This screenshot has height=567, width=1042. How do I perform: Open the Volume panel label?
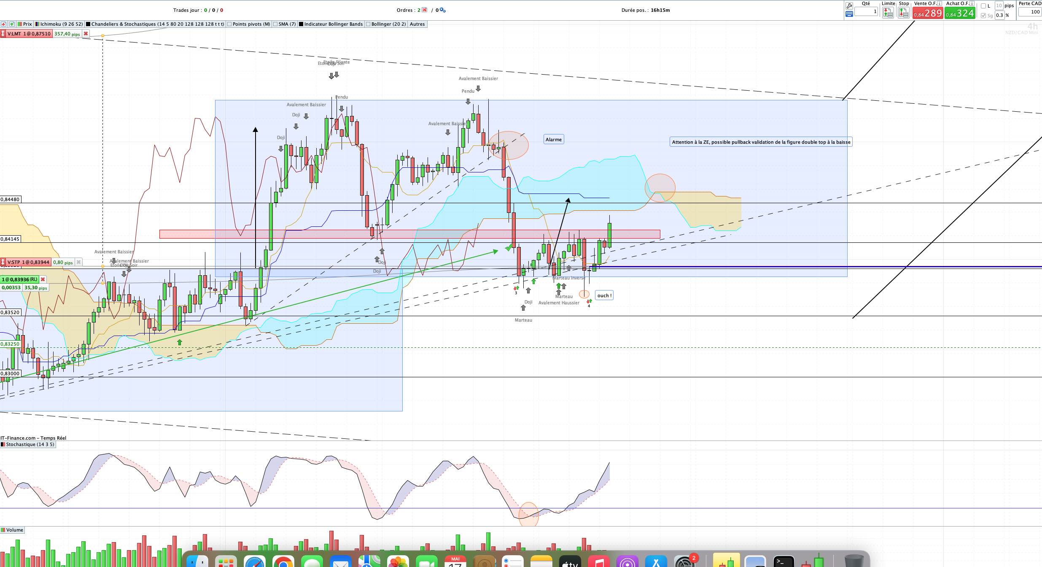(x=12, y=530)
